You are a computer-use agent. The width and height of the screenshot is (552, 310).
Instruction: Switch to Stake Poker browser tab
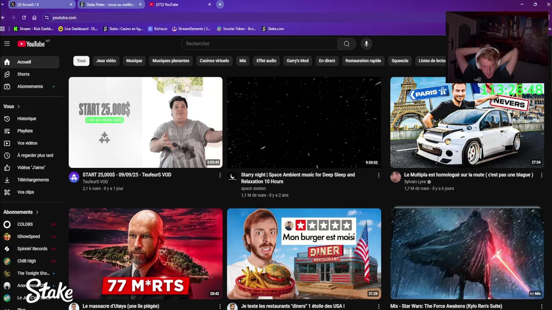(111, 4)
